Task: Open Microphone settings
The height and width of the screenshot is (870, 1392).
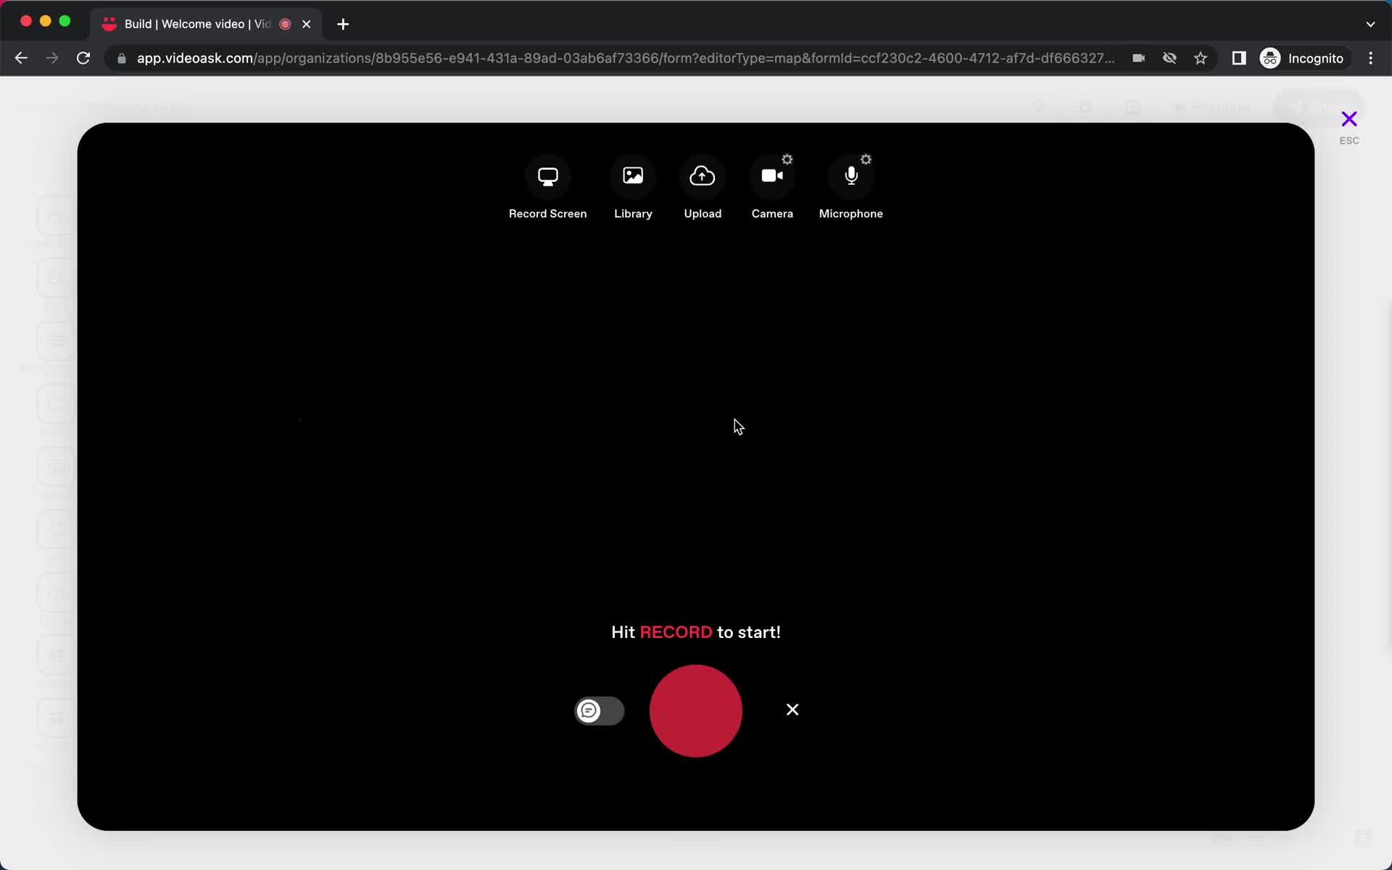Action: [866, 158]
